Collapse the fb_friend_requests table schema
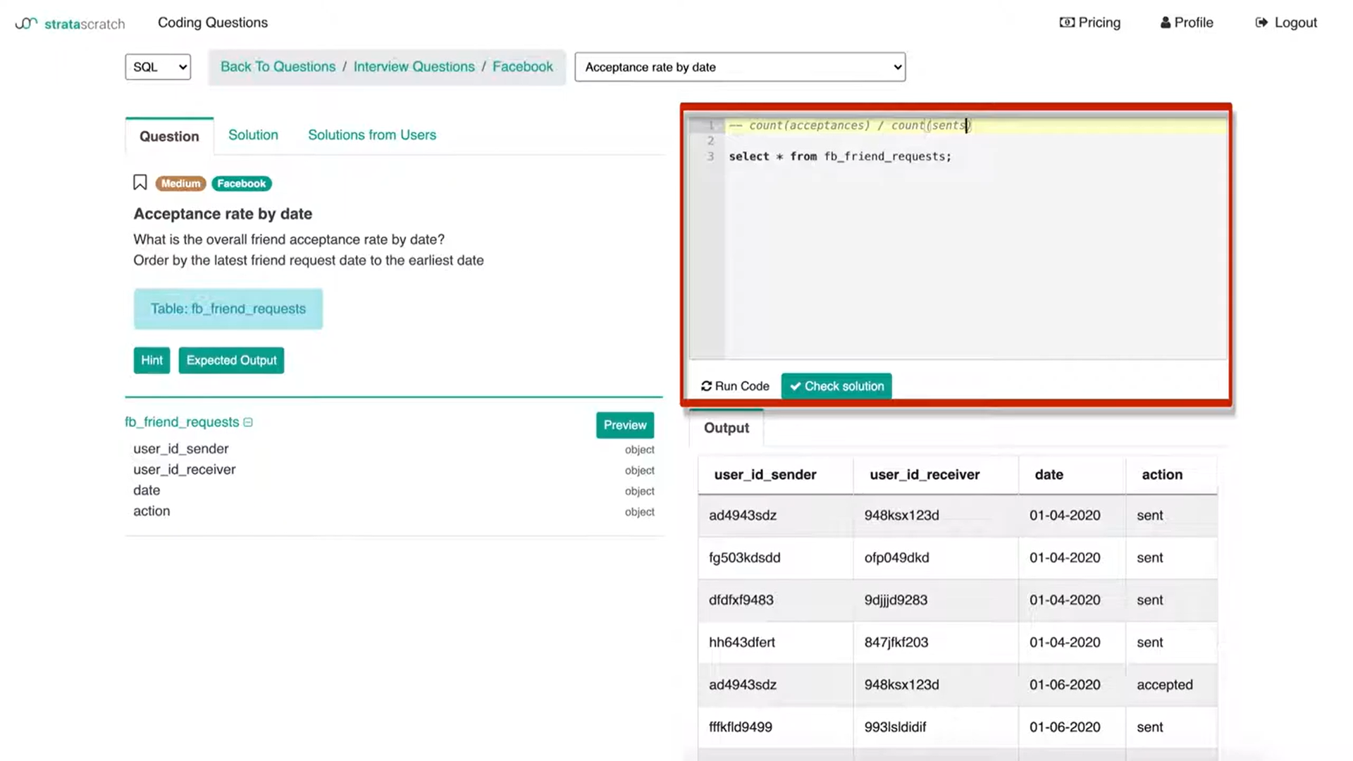This screenshot has width=1353, height=761. (248, 422)
